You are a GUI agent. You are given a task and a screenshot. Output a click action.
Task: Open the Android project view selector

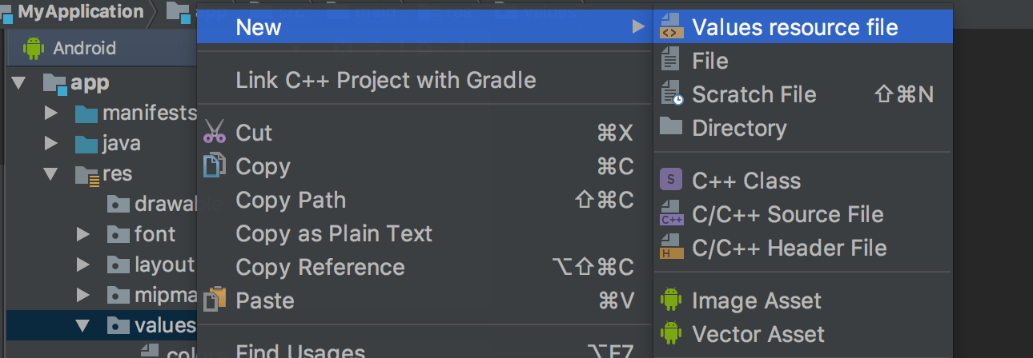84,48
